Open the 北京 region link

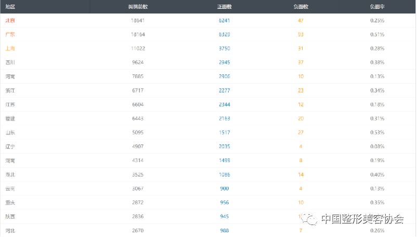click(10, 20)
